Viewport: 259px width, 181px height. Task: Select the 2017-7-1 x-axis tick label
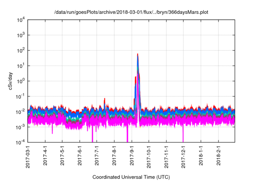click(97, 157)
